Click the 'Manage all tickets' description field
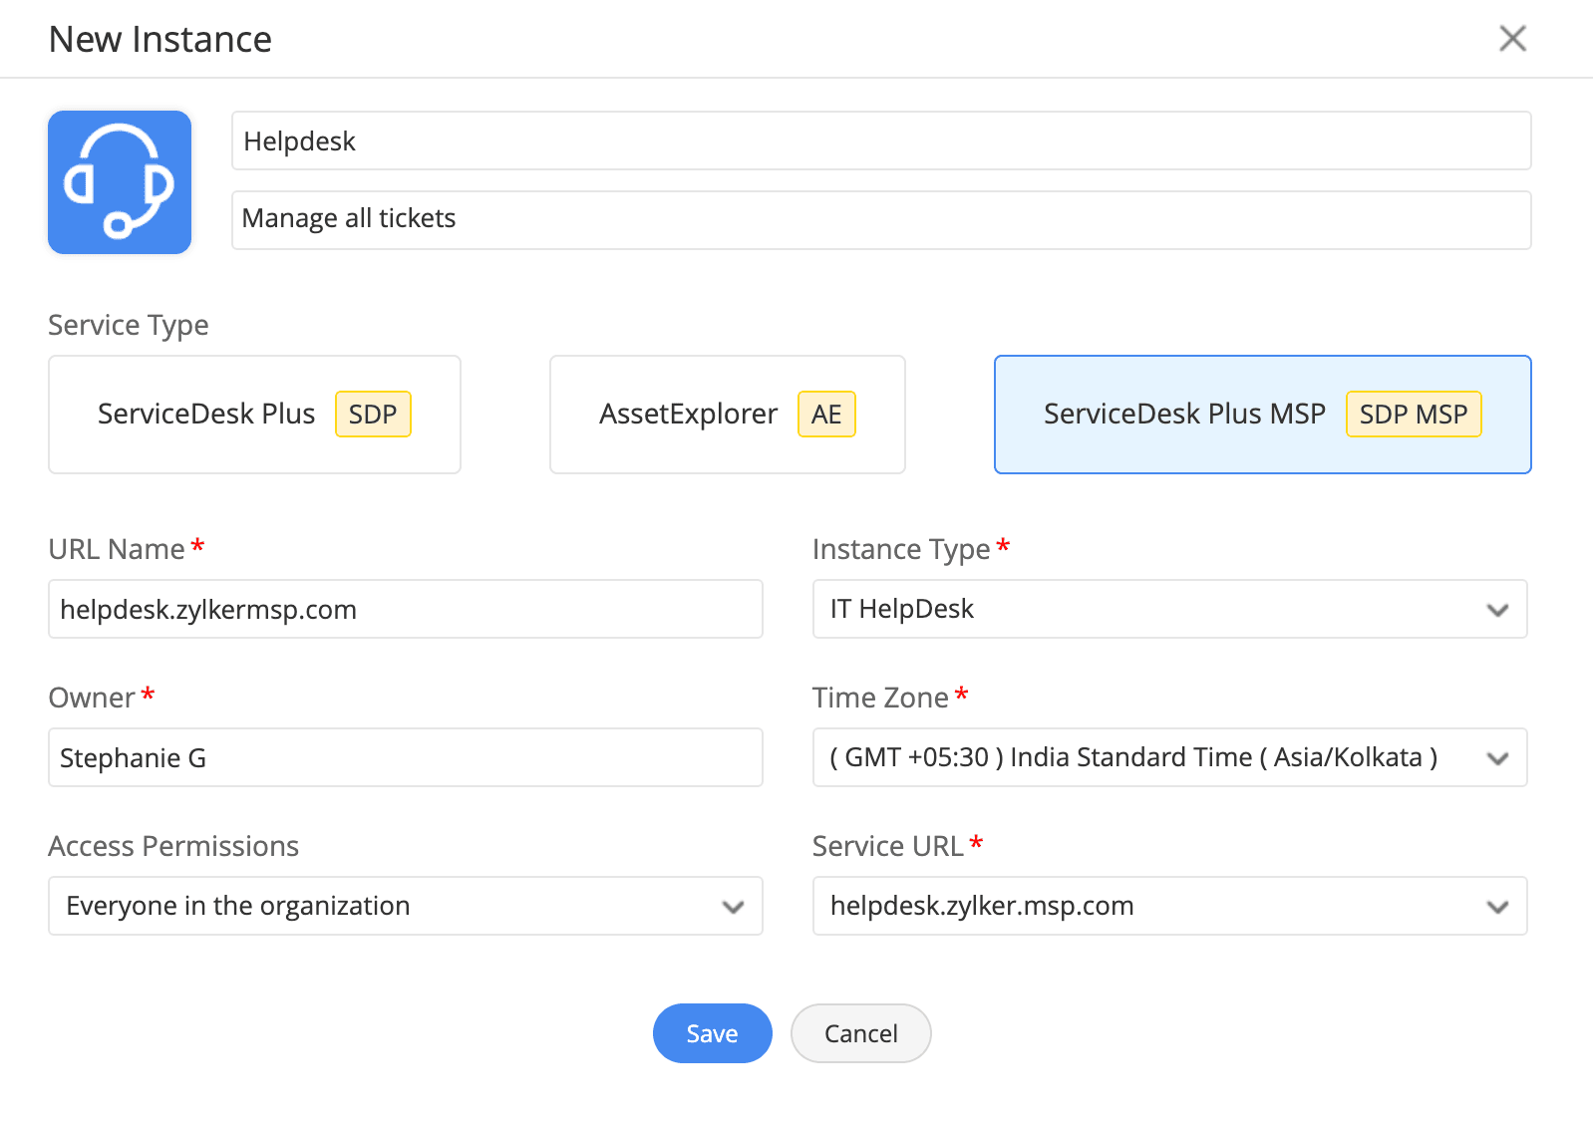This screenshot has width=1593, height=1126. (x=880, y=219)
